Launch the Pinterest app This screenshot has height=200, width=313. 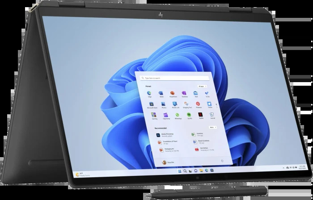coord(198,104)
